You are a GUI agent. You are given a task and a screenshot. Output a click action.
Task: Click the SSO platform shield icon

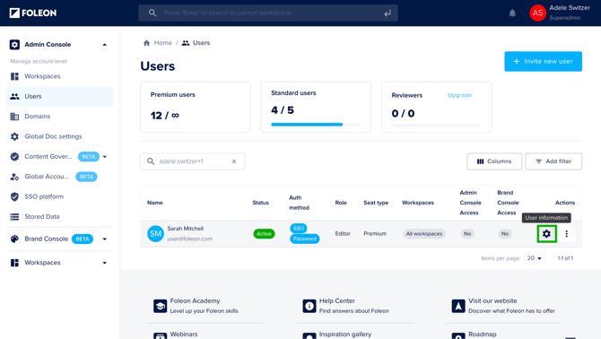coord(14,196)
